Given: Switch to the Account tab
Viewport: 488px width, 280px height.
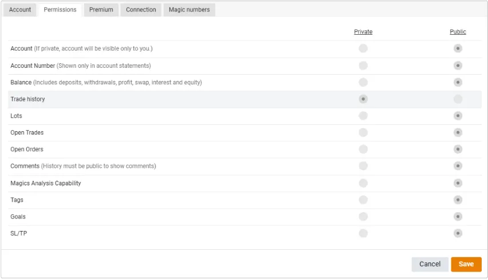Looking at the screenshot, I should pyautogui.click(x=20, y=10).
